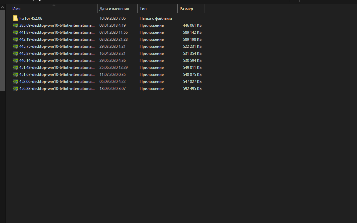357x223 pixels.
Task: Select the 451.67-desktop-win10-64bit file name
Action: [x=57, y=75]
